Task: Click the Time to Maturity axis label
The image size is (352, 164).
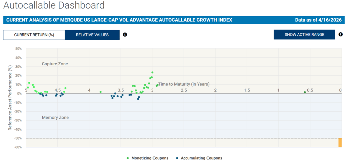Action: coord(184,84)
